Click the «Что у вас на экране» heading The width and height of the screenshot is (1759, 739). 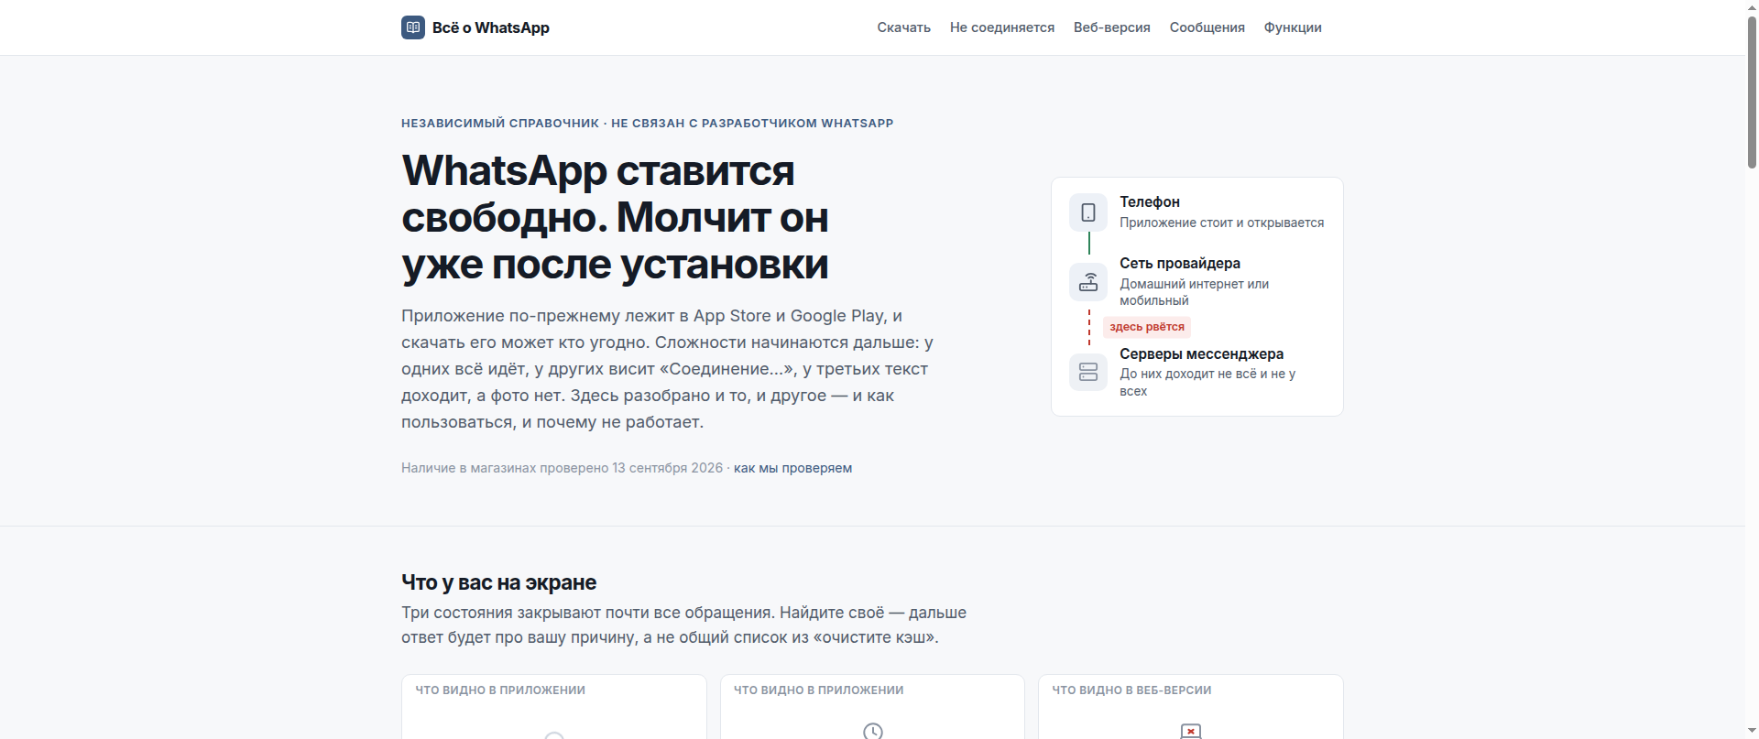tap(498, 582)
